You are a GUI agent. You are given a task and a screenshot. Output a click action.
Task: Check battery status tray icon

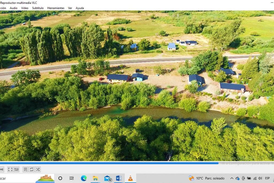[249, 178]
